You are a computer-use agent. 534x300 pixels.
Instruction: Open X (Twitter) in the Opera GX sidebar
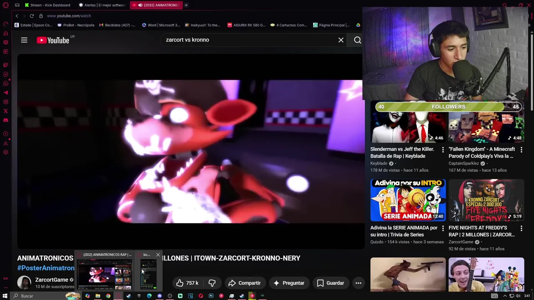(6, 111)
